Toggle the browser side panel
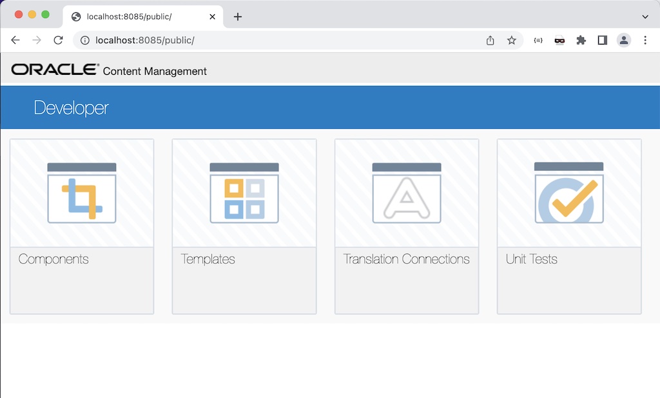This screenshot has width=660, height=398. click(602, 40)
